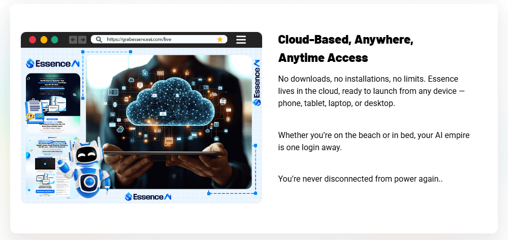This screenshot has height=240, width=508.
Task: Click the search magnifier icon in address bar
Action: (99, 40)
